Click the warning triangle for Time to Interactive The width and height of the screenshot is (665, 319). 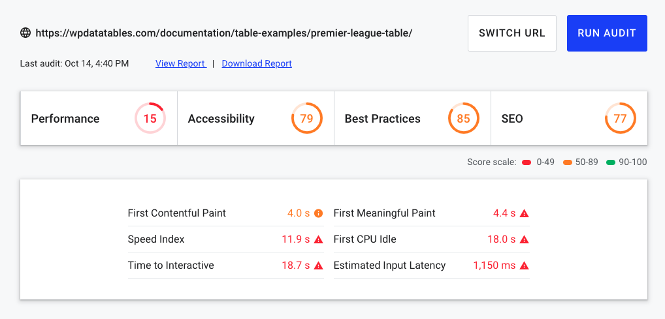(319, 266)
